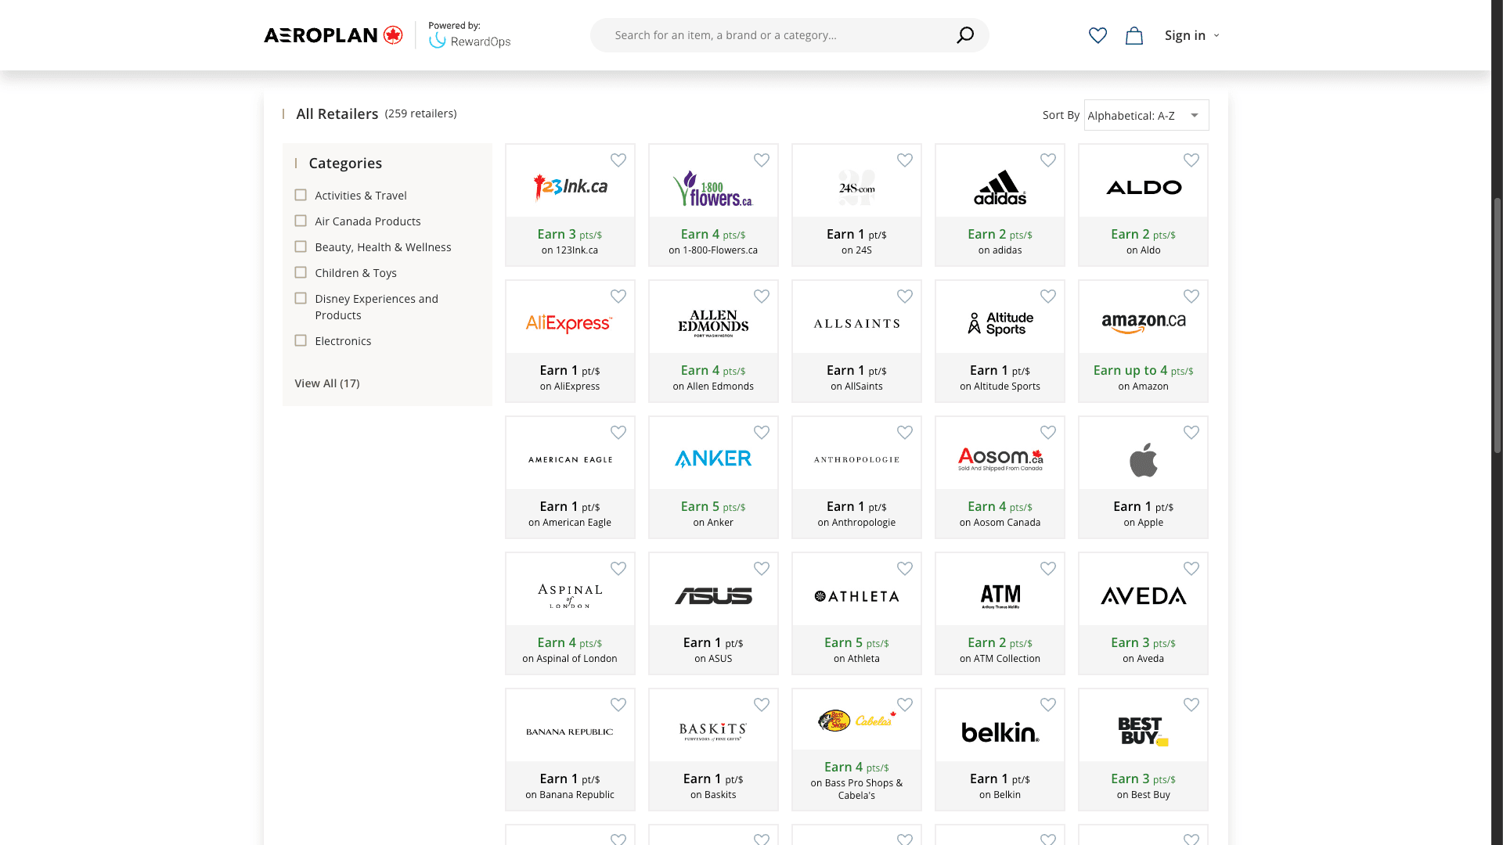Favorite the Allen Edmonds heart icon
Viewport: 1503px width, 845px height.
tap(762, 296)
